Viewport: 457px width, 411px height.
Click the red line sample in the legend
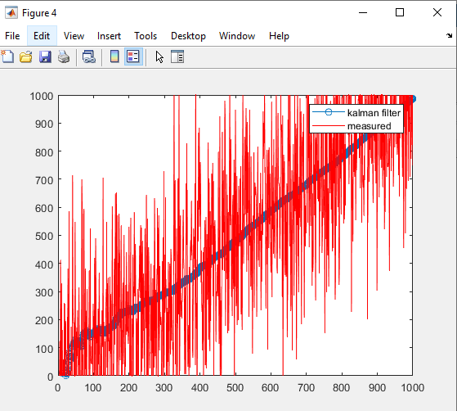click(329, 126)
